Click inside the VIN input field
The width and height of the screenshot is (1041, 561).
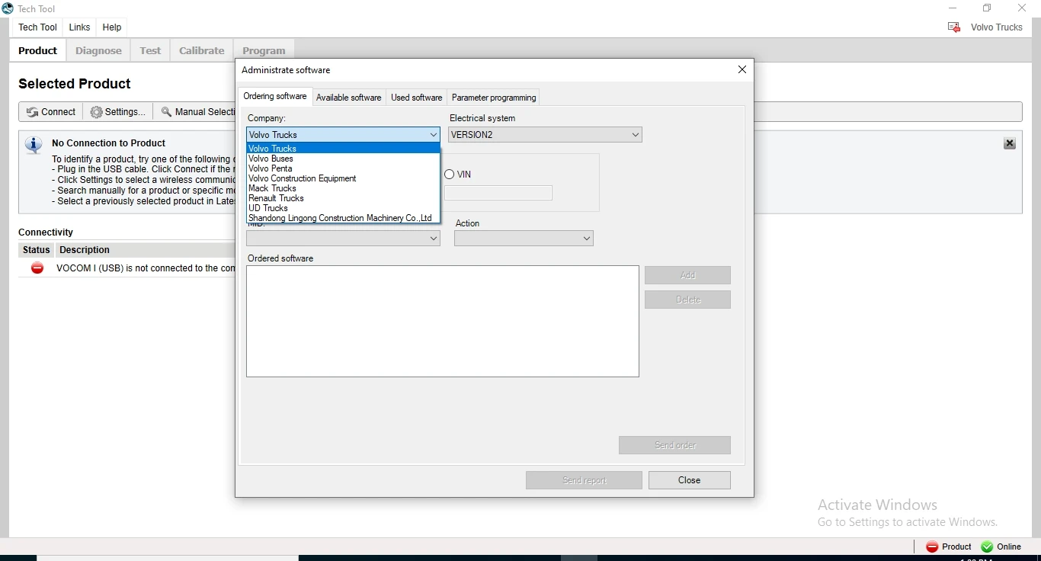coord(498,193)
